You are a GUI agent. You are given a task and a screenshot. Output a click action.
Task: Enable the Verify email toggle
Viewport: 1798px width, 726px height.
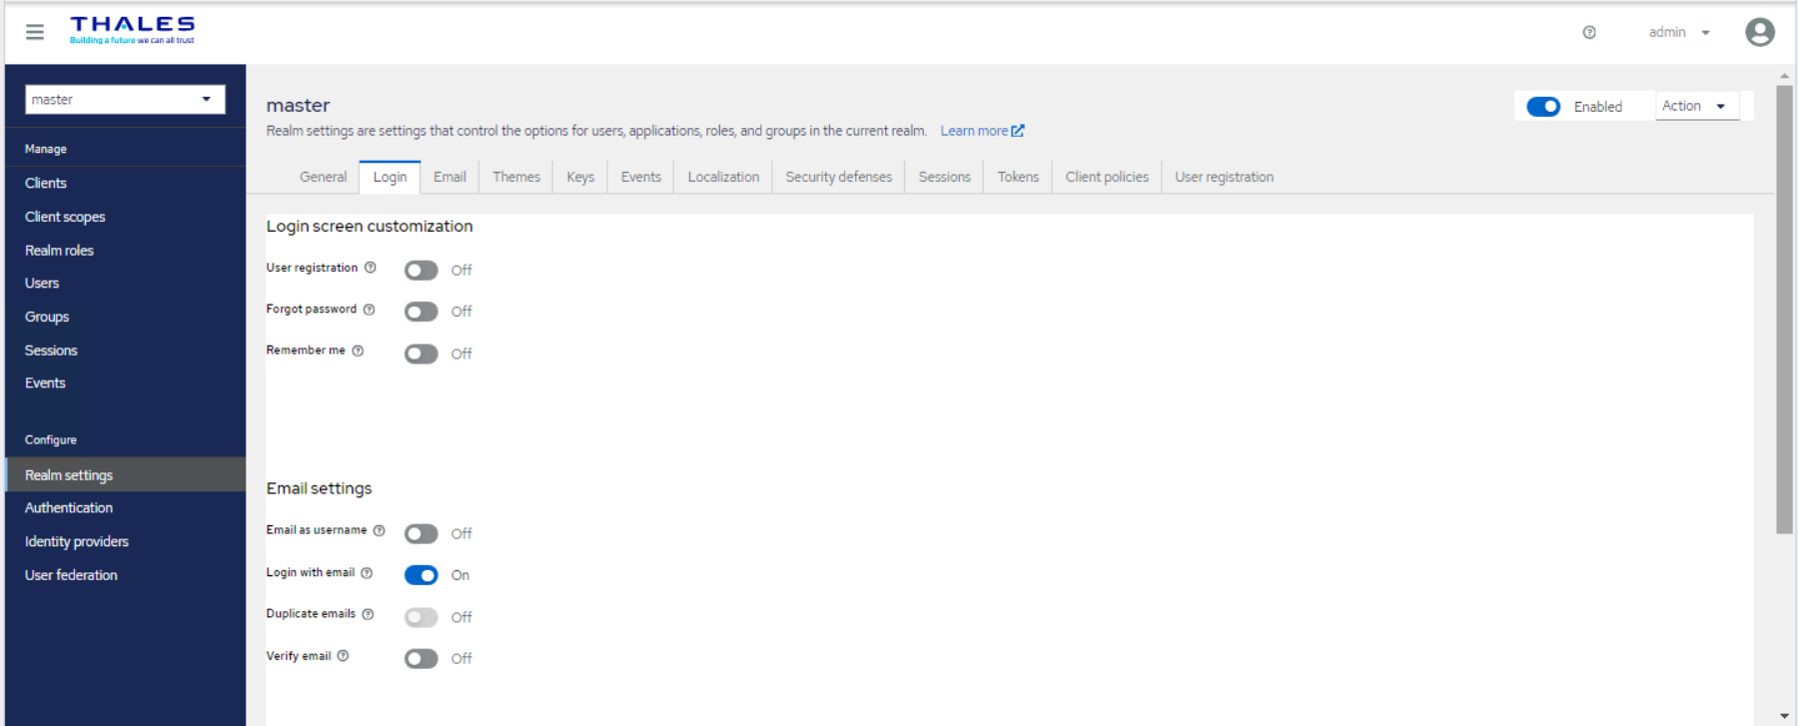coord(421,659)
